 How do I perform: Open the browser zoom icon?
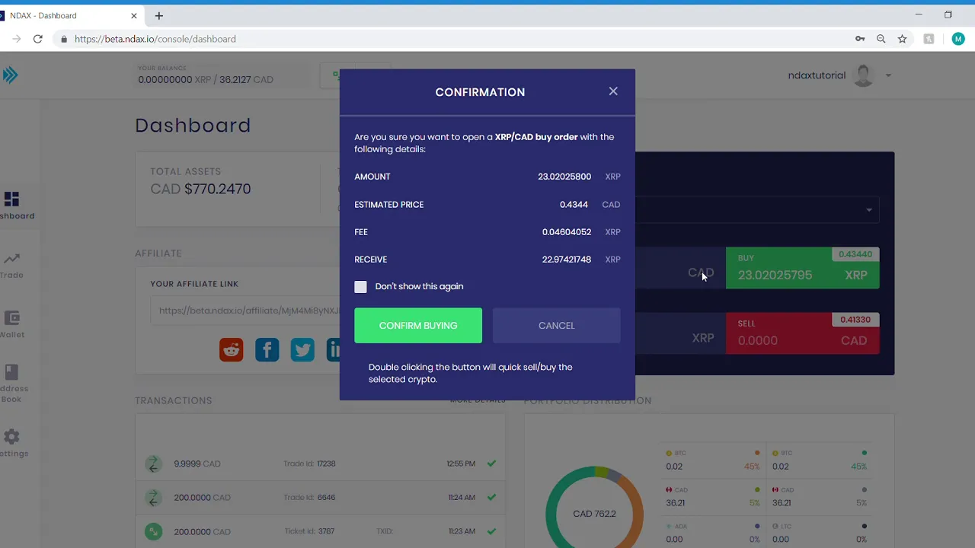881,39
